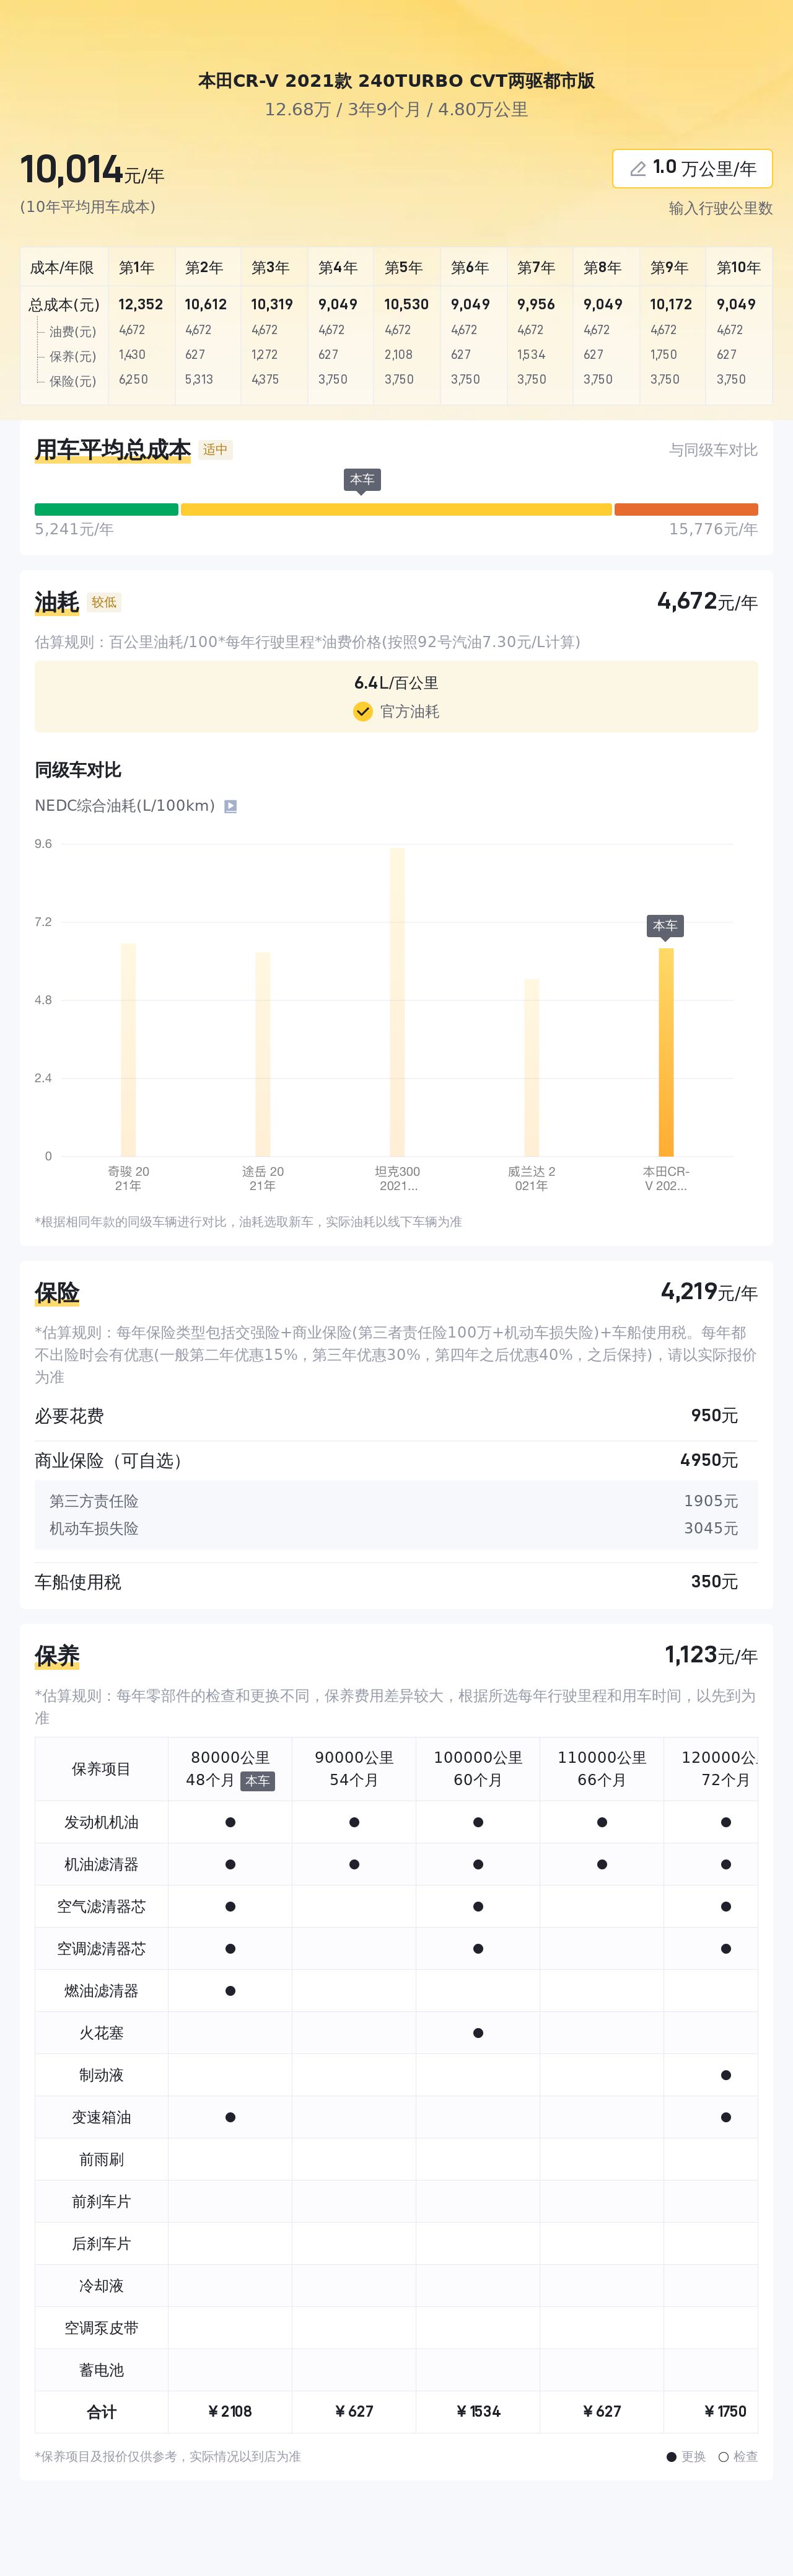Select the 80000公里 48个月 maintenance column
Viewport: 793px width, 2576px height.
[230, 1768]
